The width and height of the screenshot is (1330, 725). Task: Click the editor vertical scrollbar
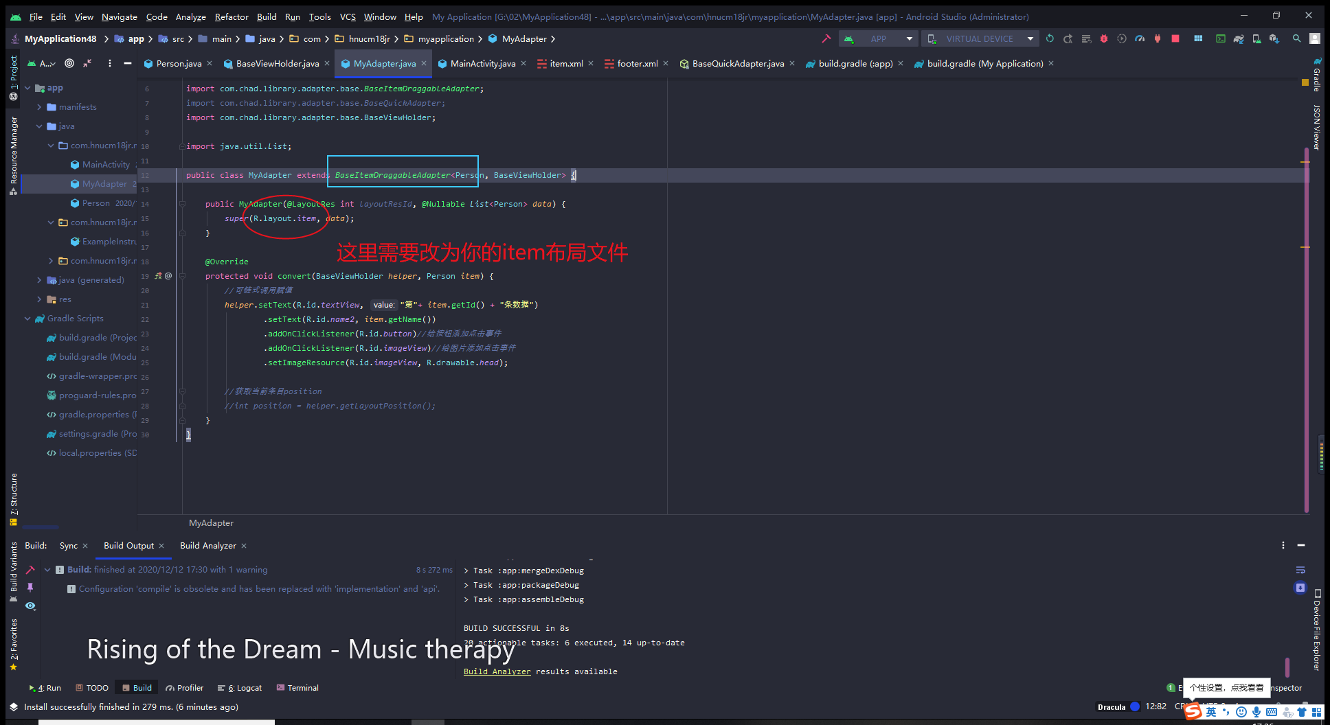pyautogui.click(x=1305, y=330)
